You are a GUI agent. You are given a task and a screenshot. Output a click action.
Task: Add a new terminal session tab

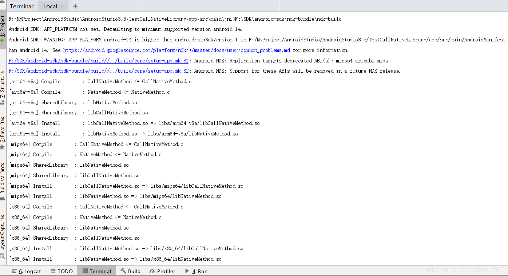pos(75,6)
